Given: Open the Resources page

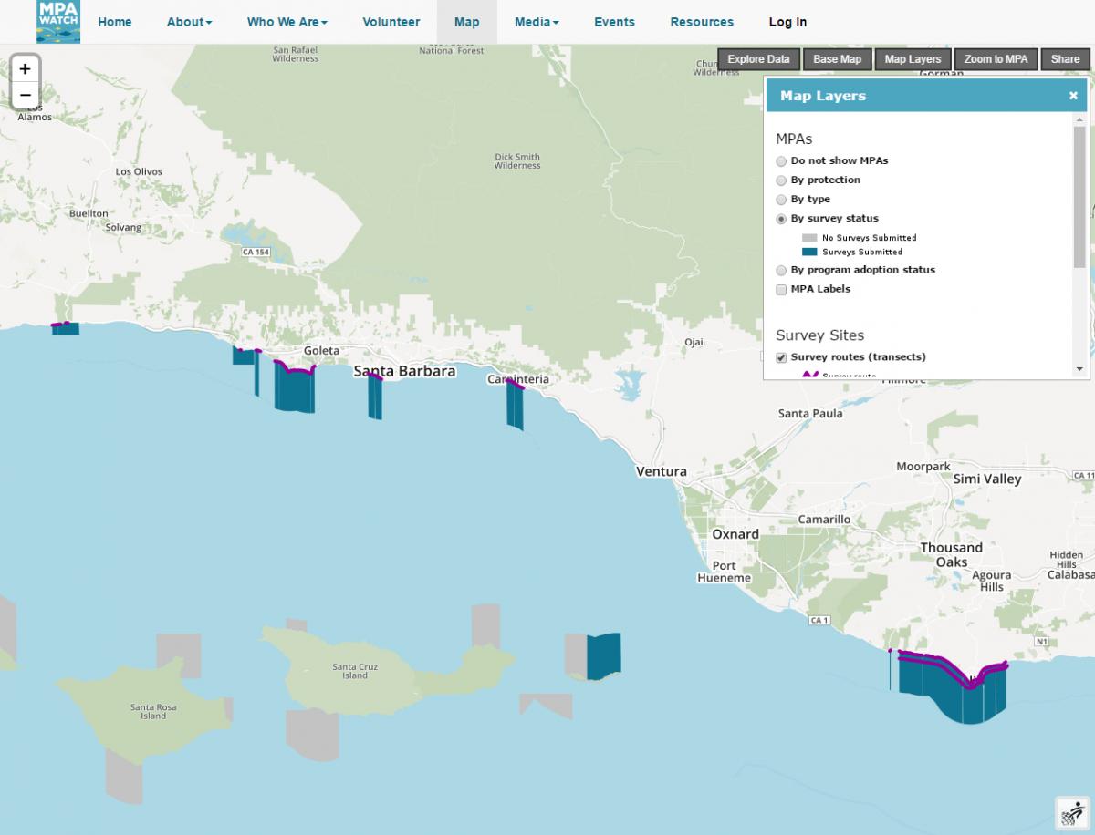Looking at the screenshot, I should point(702,22).
